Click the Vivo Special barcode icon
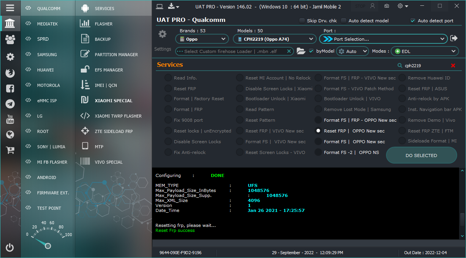Viewport: 466px width, 258px height. tap(85, 162)
